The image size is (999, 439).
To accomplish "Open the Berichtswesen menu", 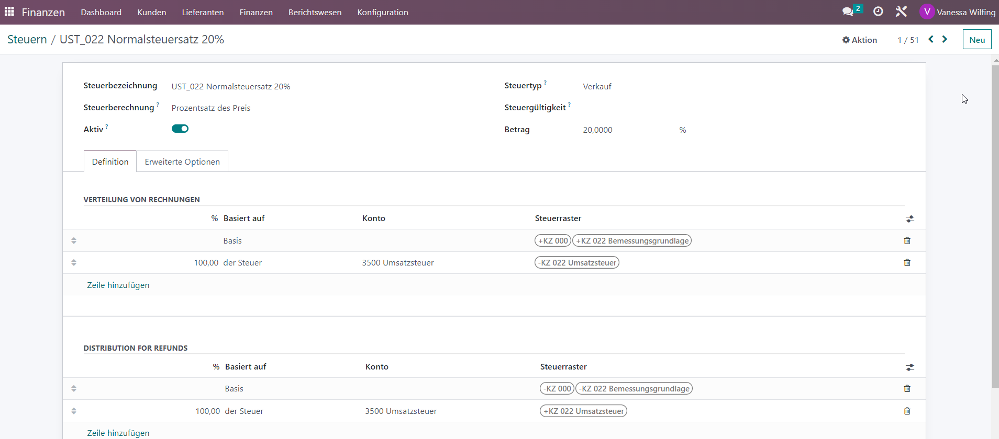I will click(315, 12).
